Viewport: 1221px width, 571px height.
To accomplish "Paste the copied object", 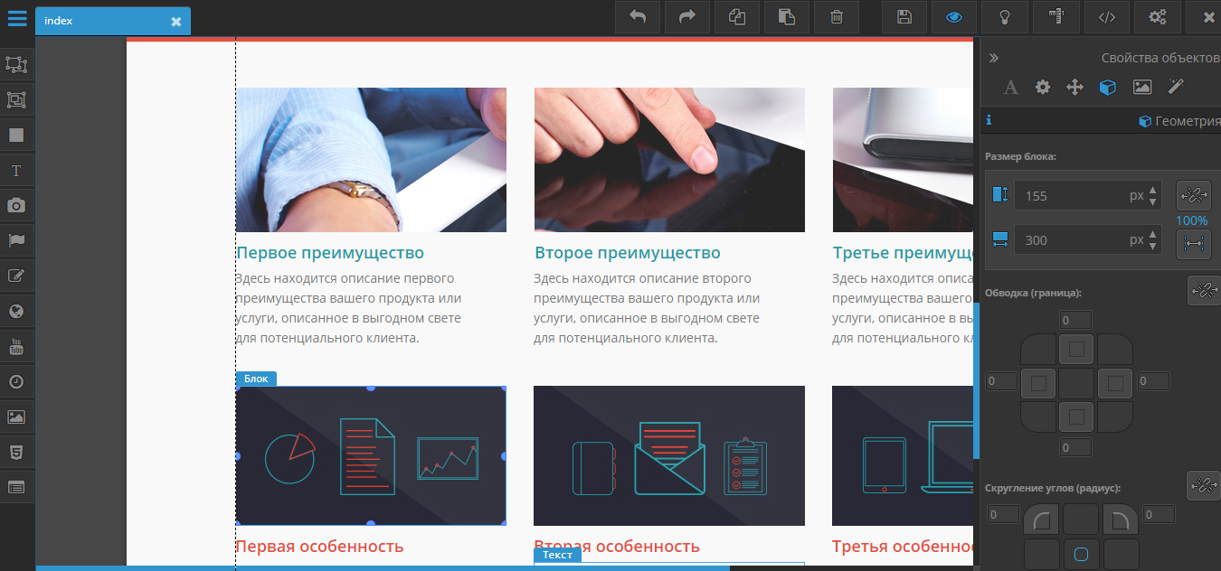I will (x=787, y=17).
